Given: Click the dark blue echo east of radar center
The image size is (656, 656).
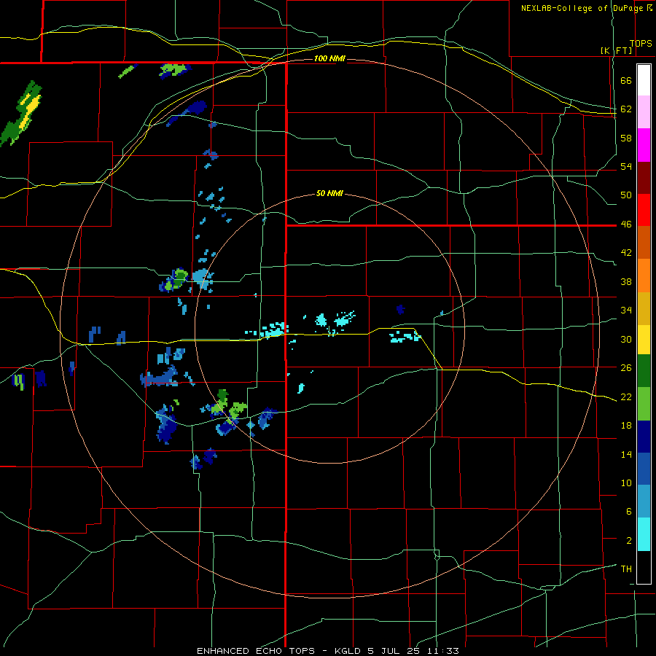Looking at the screenshot, I should 400,309.
